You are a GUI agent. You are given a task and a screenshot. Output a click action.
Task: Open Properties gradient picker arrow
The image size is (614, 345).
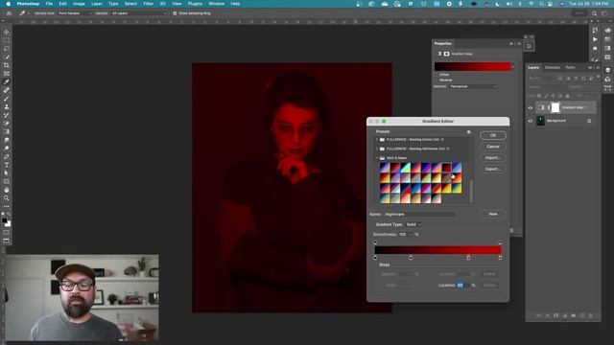[x=513, y=67]
